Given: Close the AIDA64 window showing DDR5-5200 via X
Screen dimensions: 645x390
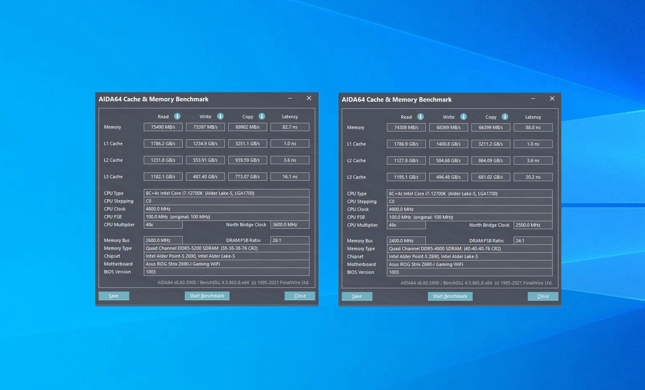Looking at the screenshot, I should [x=309, y=98].
